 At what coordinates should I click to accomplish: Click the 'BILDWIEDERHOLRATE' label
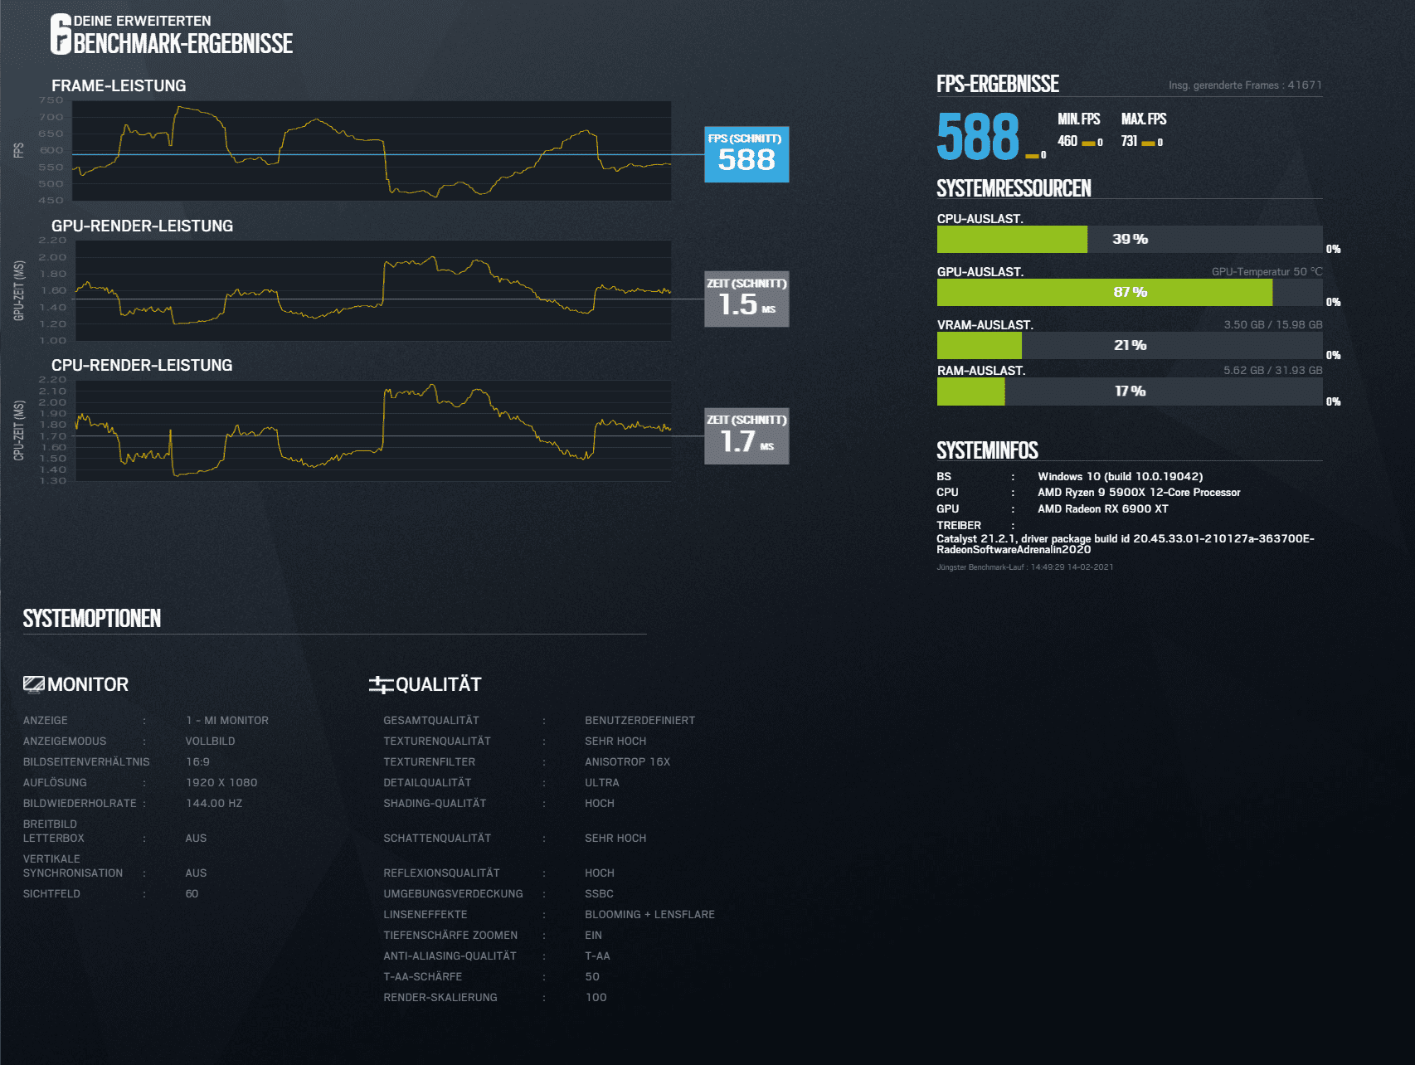pyautogui.click(x=80, y=803)
